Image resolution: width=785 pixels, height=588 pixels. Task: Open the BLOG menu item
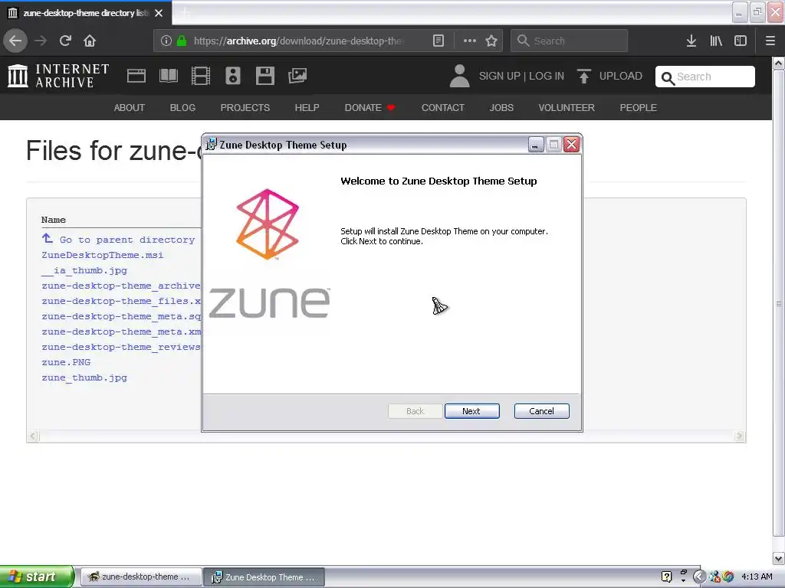pos(182,108)
